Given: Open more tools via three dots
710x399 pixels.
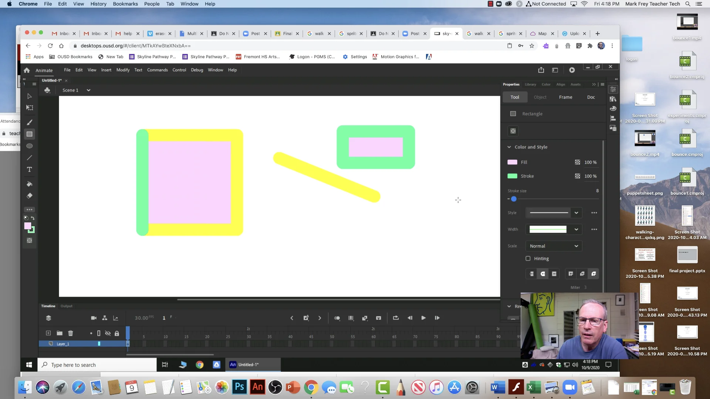Looking at the screenshot, I should [x=29, y=209].
